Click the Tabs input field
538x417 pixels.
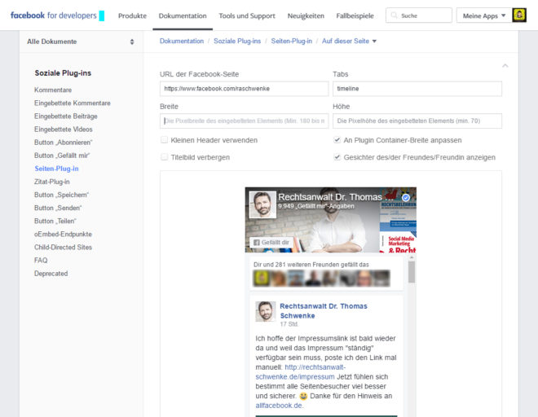pos(417,89)
